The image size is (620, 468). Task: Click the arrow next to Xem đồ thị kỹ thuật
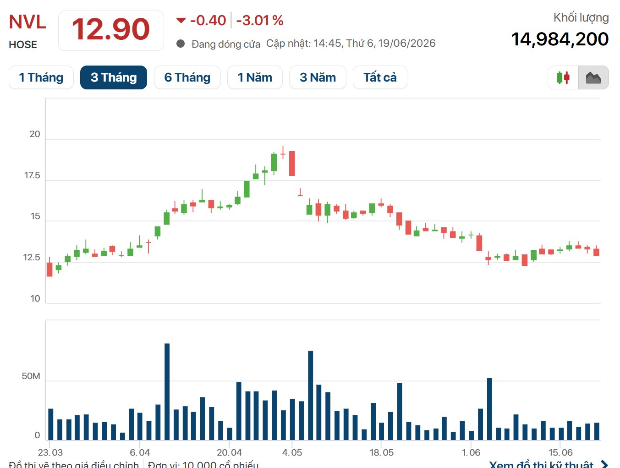[x=604, y=464]
